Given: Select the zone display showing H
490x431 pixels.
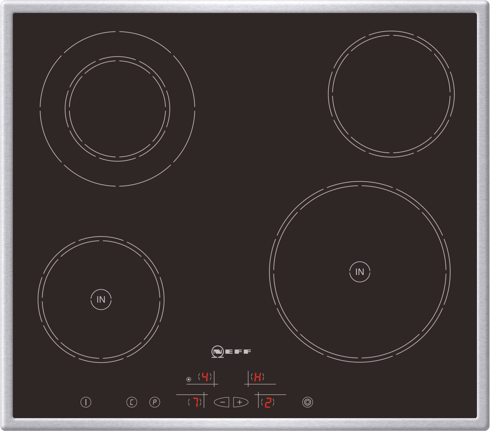Looking at the screenshot, I should coord(258,377).
